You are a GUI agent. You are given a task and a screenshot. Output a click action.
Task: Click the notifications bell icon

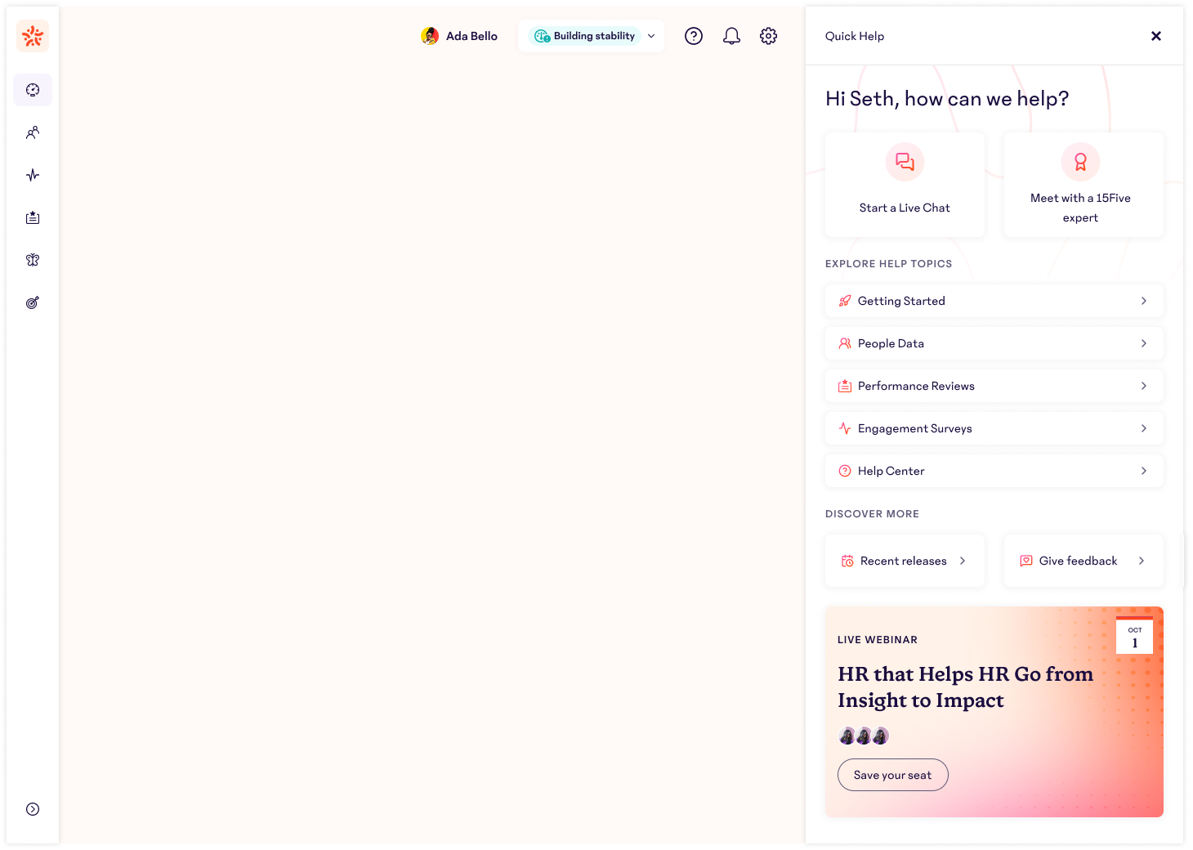tap(731, 36)
